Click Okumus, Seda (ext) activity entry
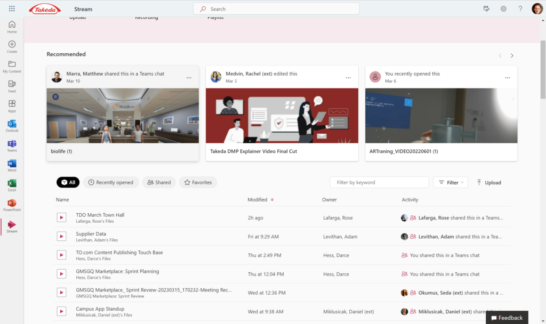The width and height of the screenshot is (546, 324). click(x=452, y=293)
